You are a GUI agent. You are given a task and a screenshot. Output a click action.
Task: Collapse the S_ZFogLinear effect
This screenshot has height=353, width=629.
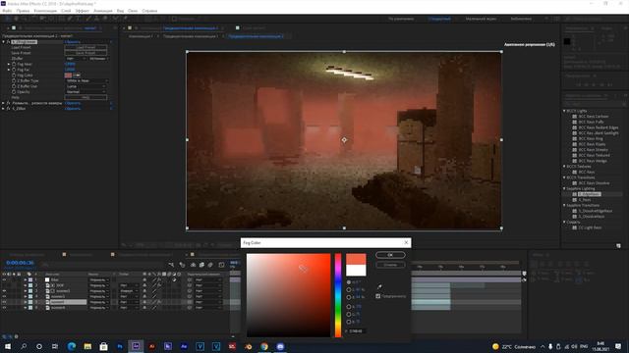[3, 41]
